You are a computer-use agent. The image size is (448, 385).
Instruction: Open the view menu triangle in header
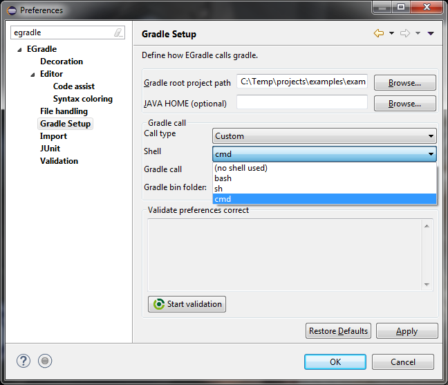(x=431, y=34)
